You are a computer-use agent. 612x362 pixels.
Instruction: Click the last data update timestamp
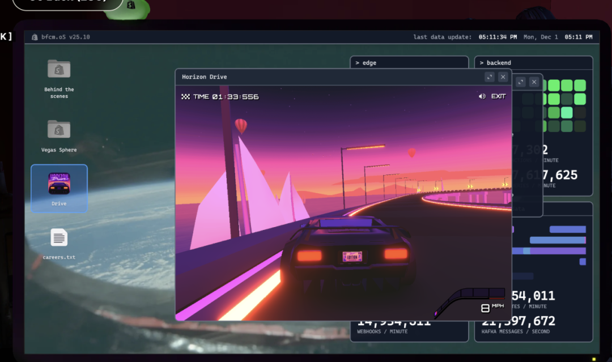click(498, 37)
